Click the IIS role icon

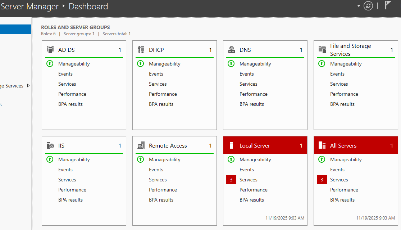point(50,145)
